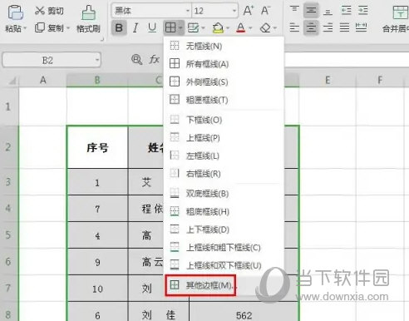Click the draw border table style icon
Viewport: 409px width, 321px height.
pyautogui.click(x=193, y=27)
